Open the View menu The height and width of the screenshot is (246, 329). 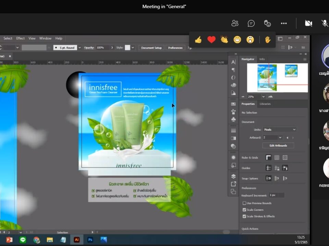(x=32, y=38)
